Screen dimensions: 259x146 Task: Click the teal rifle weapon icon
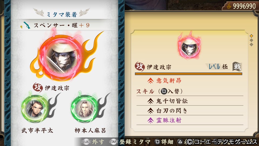click(27, 25)
